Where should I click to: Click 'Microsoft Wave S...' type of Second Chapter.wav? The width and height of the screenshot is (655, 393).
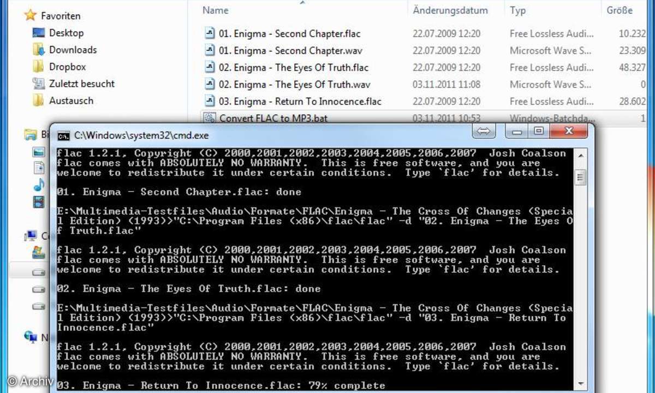(x=550, y=50)
